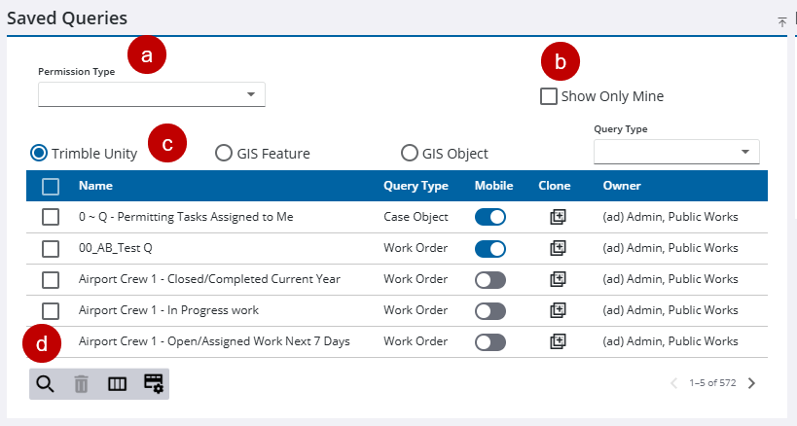This screenshot has width=797, height=426.
Task: Check the Show Only Mine checkbox
Action: tap(549, 96)
